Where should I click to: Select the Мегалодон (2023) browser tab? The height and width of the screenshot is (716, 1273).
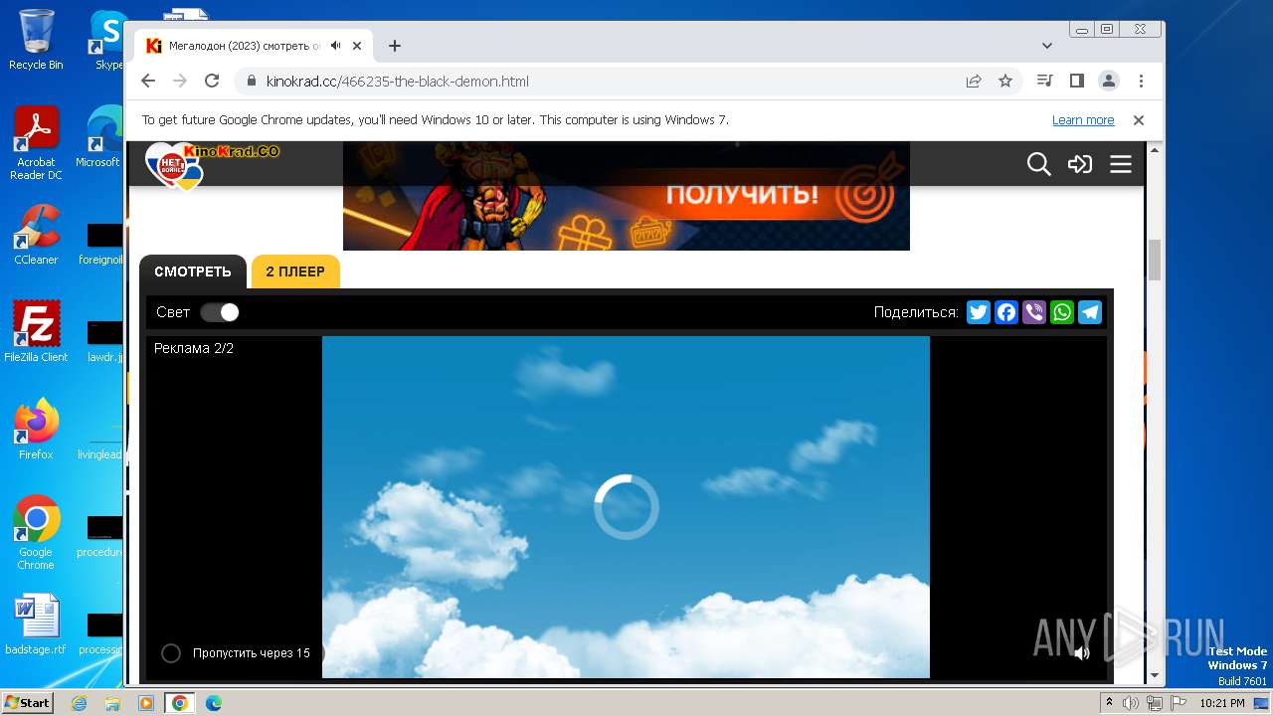(x=254, y=46)
